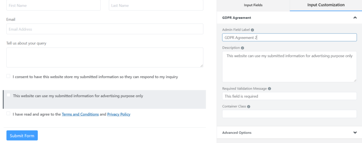
Task: Check the consent to store information checkbox
Action: coord(8,76)
